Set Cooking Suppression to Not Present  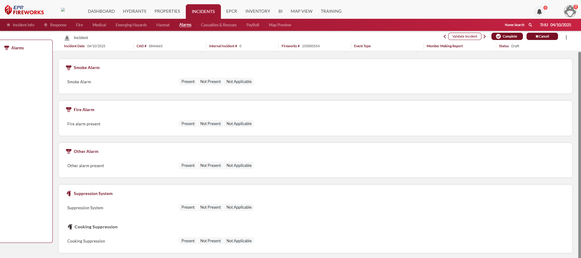(x=210, y=241)
